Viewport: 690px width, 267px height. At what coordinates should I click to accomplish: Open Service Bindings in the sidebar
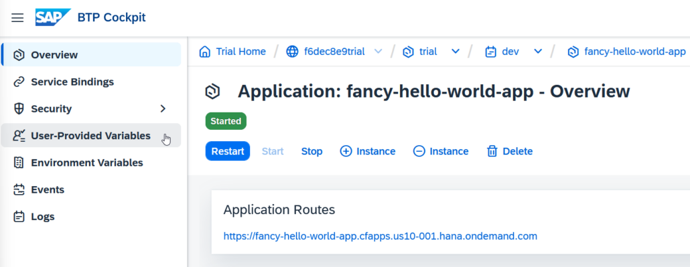(x=91, y=82)
